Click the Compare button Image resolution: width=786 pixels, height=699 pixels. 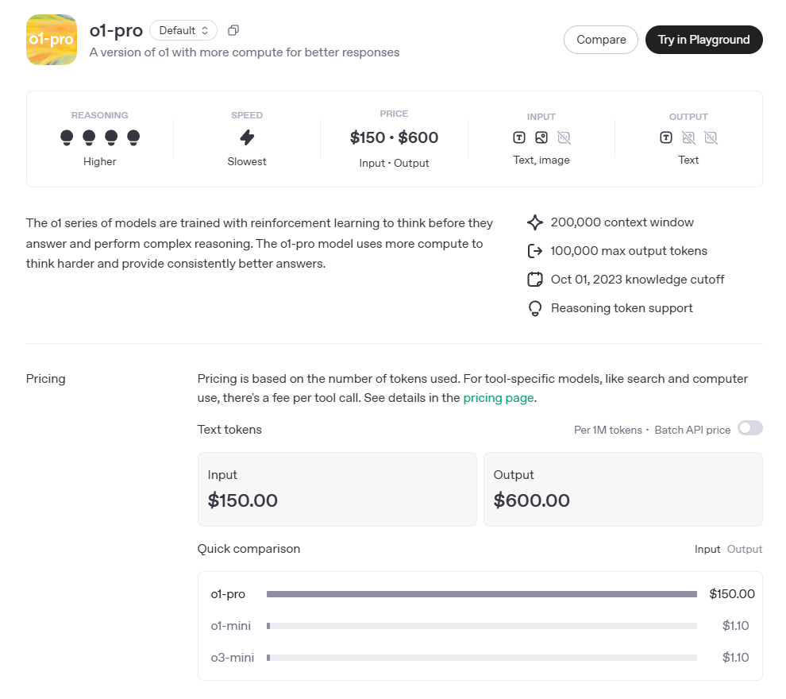click(600, 40)
